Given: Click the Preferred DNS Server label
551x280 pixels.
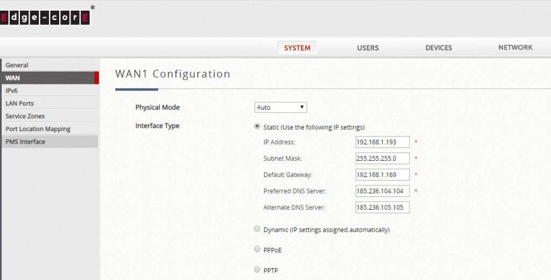Looking at the screenshot, I should [295, 191].
